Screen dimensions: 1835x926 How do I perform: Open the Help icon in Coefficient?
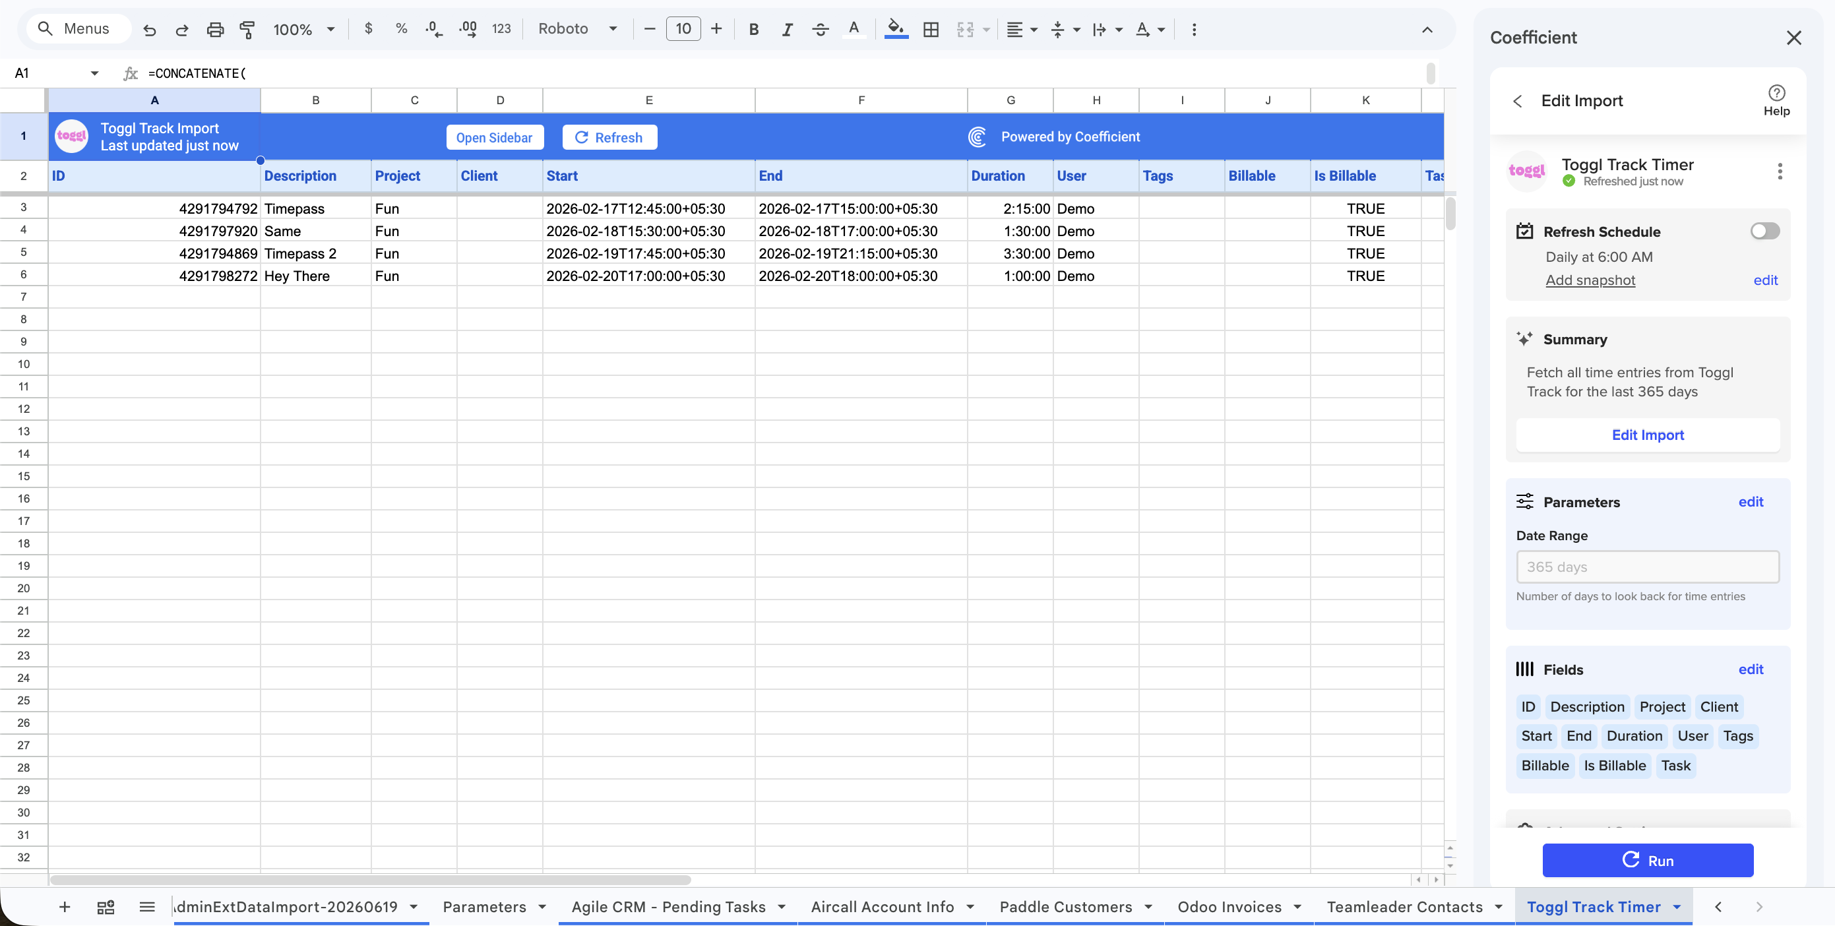point(1776,100)
